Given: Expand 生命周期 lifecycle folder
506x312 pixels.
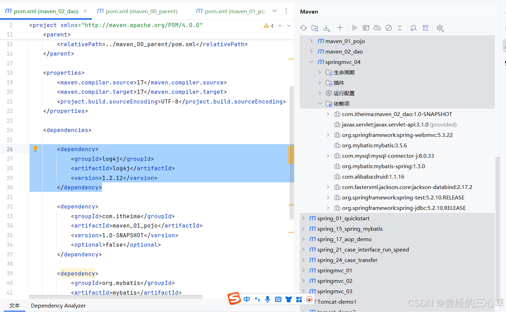Looking at the screenshot, I should pyautogui.click(x=320, y=72).
